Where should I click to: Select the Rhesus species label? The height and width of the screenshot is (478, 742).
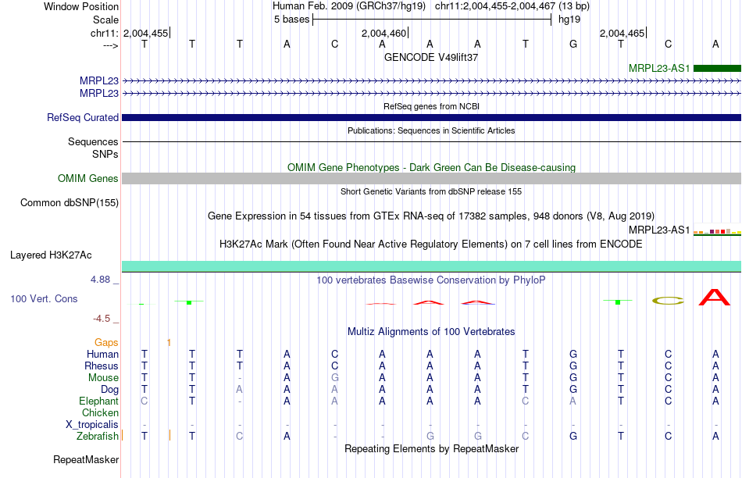[102, 366]
